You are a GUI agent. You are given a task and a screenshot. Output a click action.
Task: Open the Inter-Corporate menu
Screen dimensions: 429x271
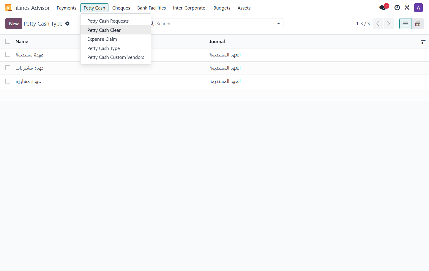click(189, 8)
